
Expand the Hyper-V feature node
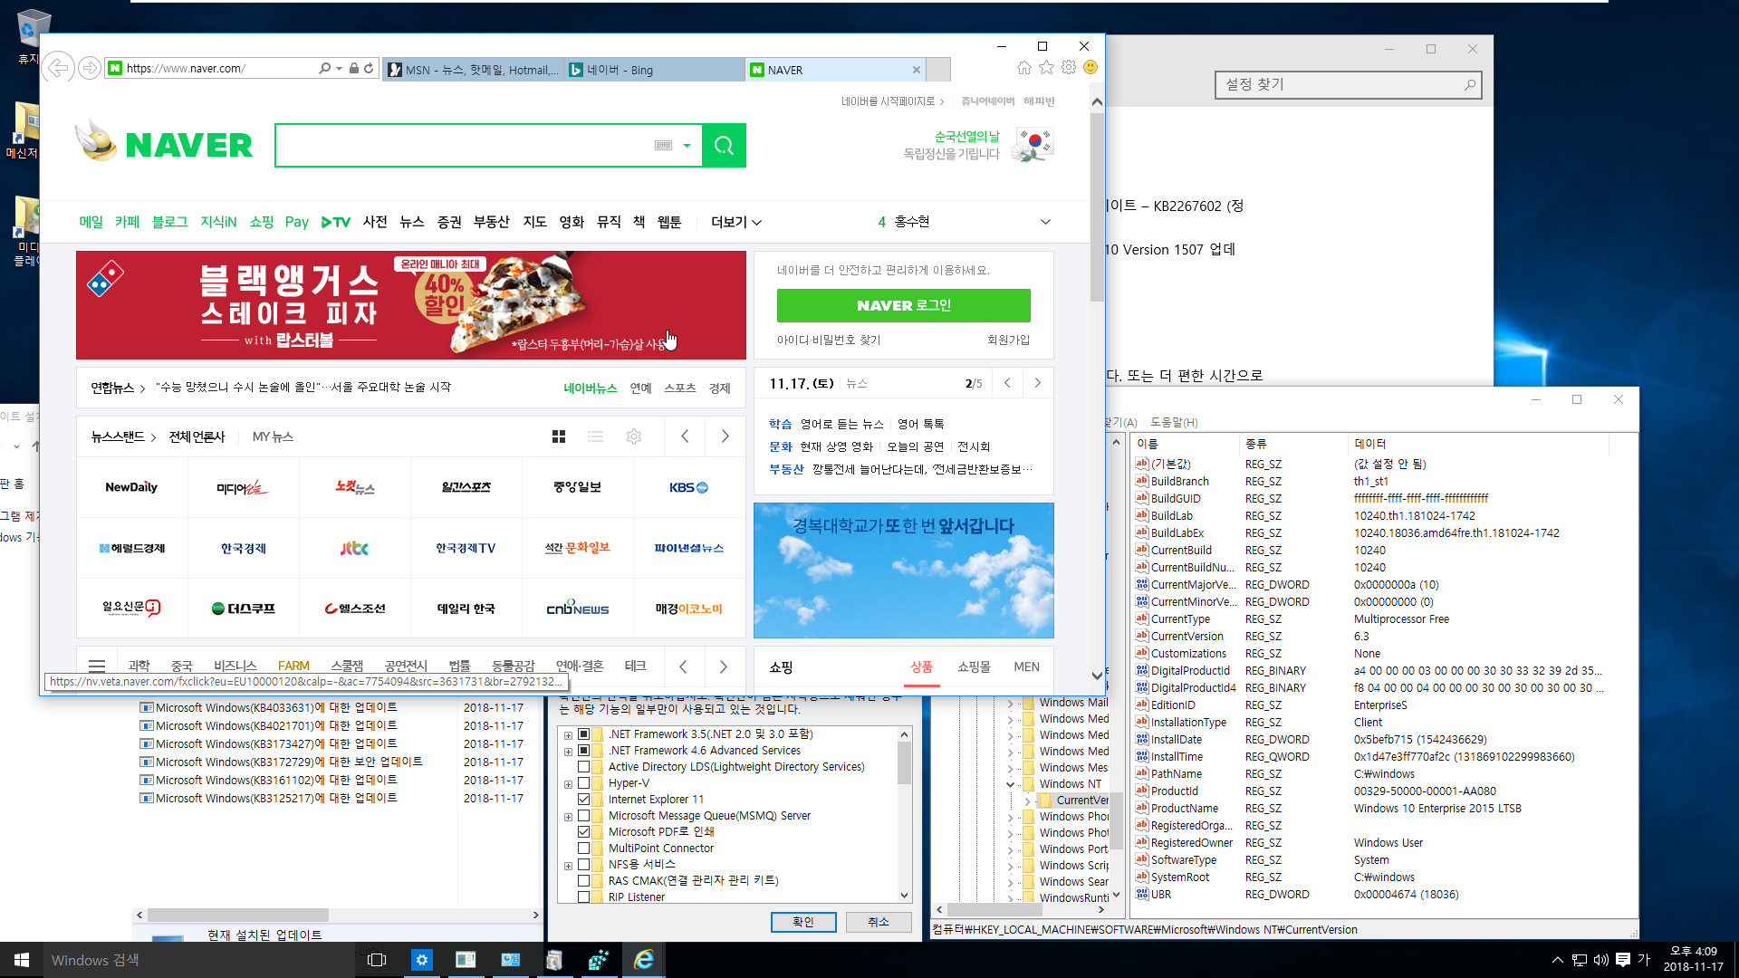568,783
